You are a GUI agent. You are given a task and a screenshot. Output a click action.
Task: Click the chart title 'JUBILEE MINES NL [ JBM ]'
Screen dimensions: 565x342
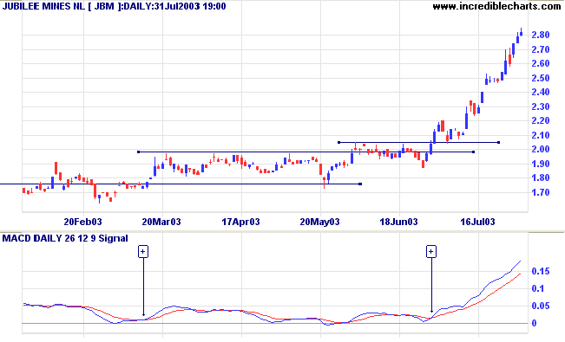pos(62,6)
